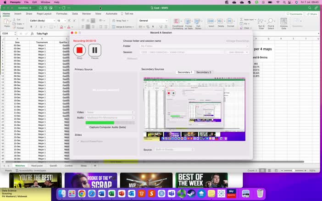Screen dimensions: 322x201
Task: Switch to the Secondary 2 tab
Action: tap(204, 73)
